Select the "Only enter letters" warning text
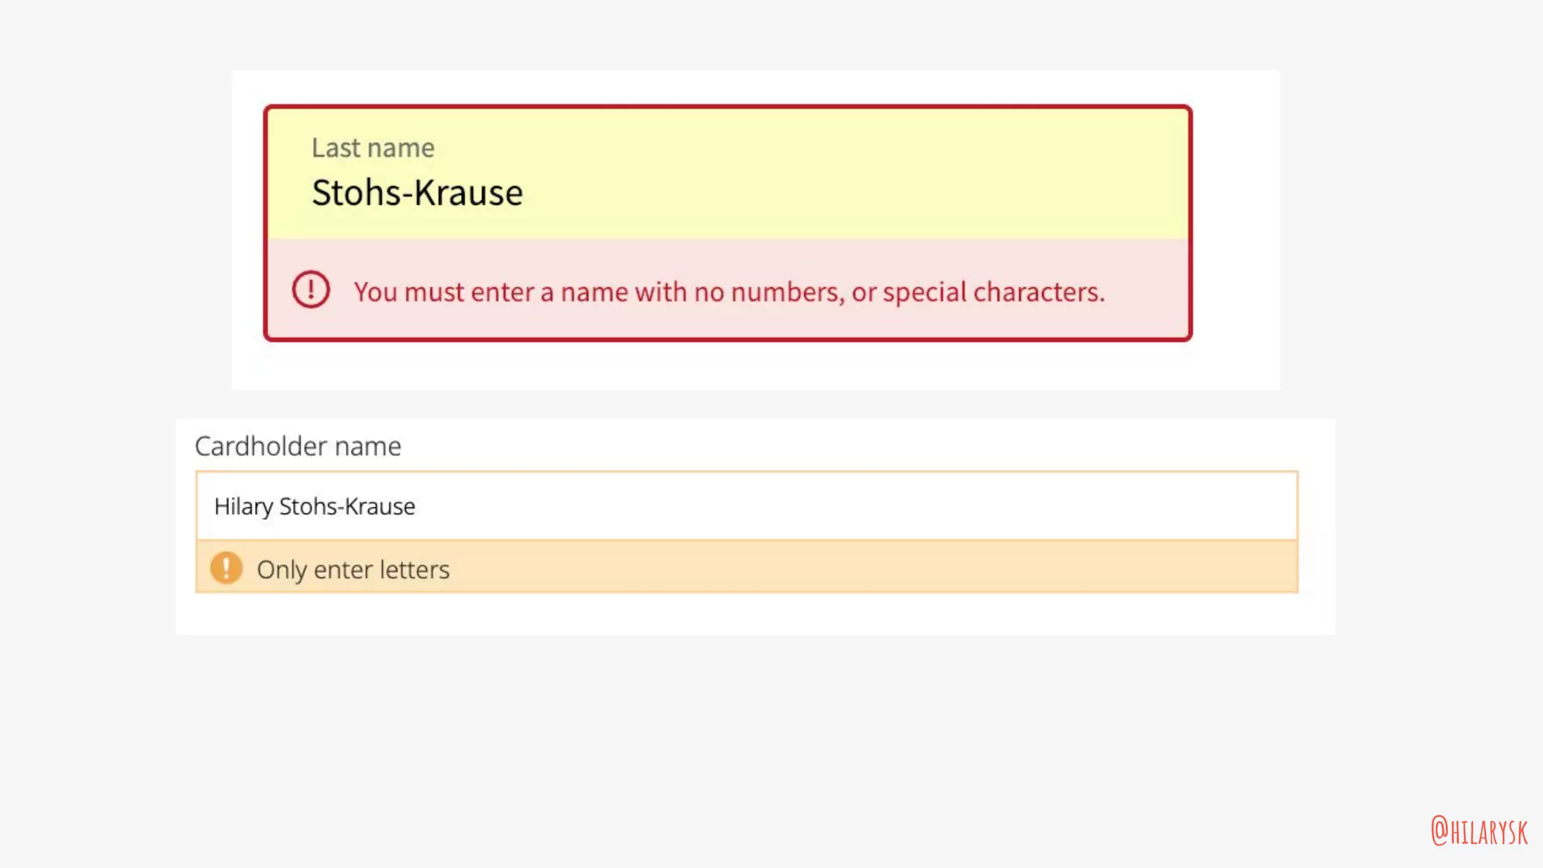Screen dimensions: 1543x868 (x=353, y=570)
